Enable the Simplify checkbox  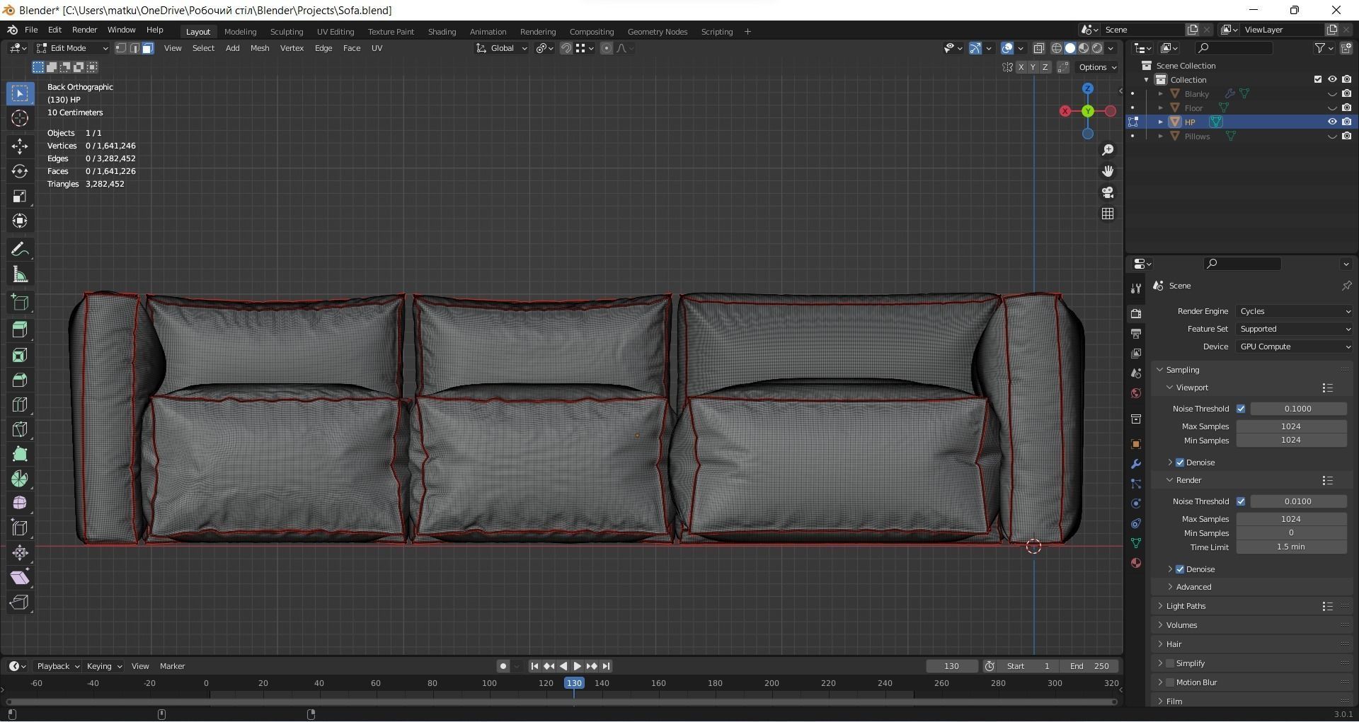(x=1170, y=663)
